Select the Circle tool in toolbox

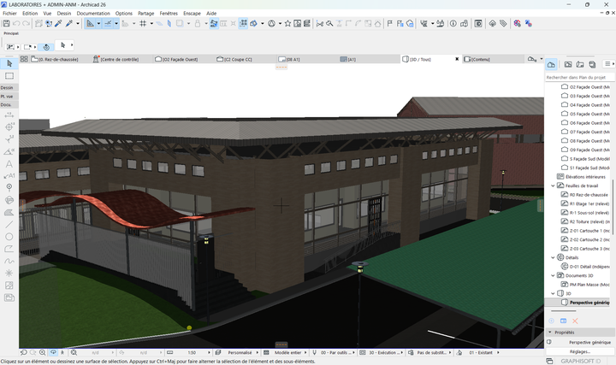click(9, 237)
